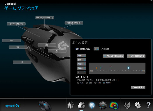Click the assign default DPI button
This screenshot has width=153, height=111.
click(113, 56)
